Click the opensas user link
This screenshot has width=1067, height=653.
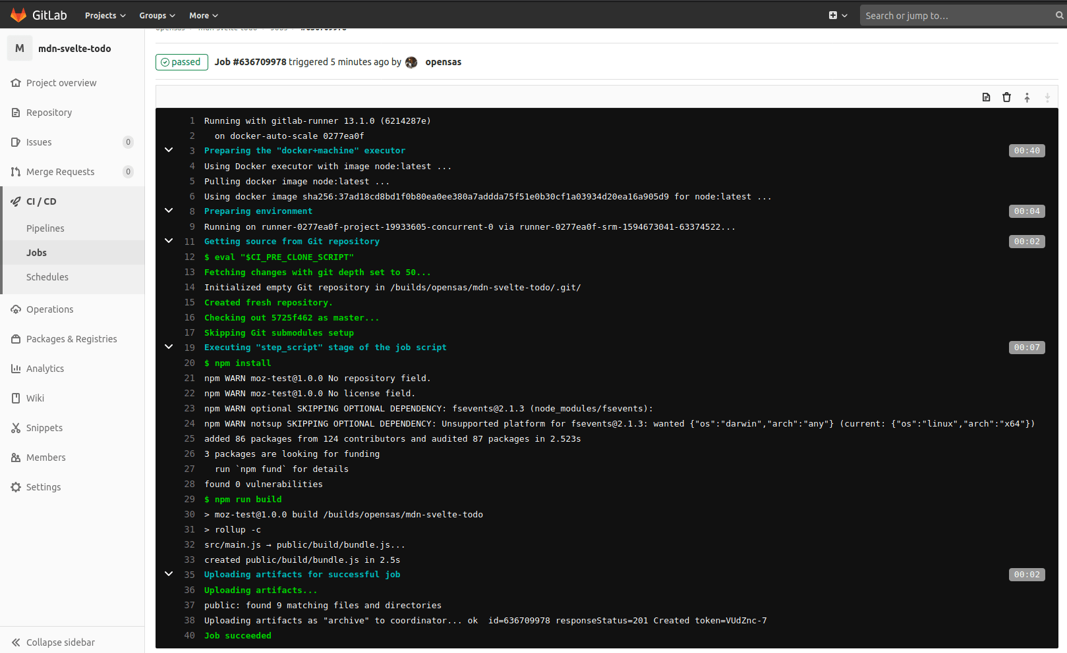(x=443, y=62)
